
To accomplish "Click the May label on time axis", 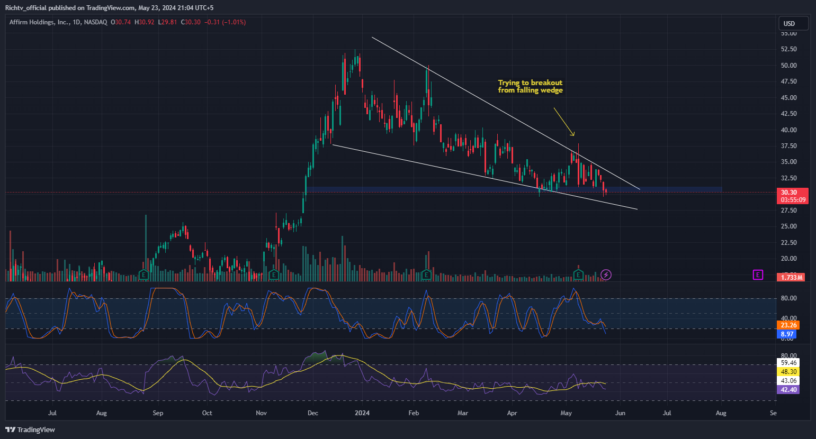I will tap(566, 413).
